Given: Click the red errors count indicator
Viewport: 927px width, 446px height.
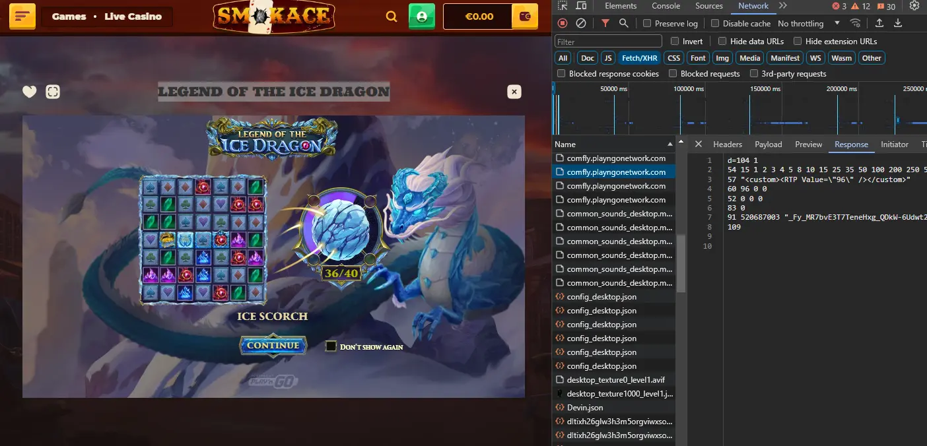Looking at the screenshot, I should click(x=839, y=7).
